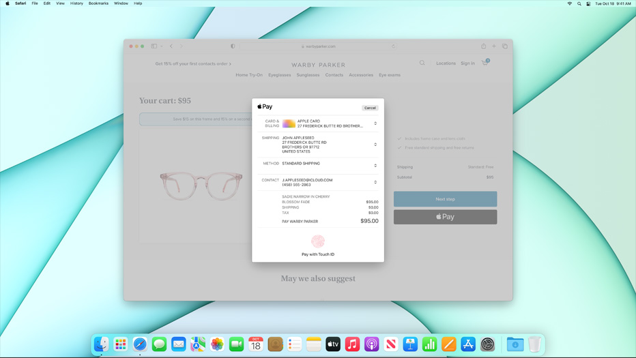Open the Edit menu

click(x=47, y=3)
